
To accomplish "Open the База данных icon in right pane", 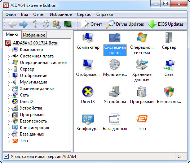I will [x=115, y=119].
